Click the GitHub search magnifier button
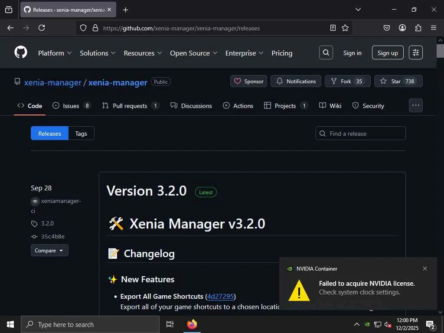 [x=326, y=52]
